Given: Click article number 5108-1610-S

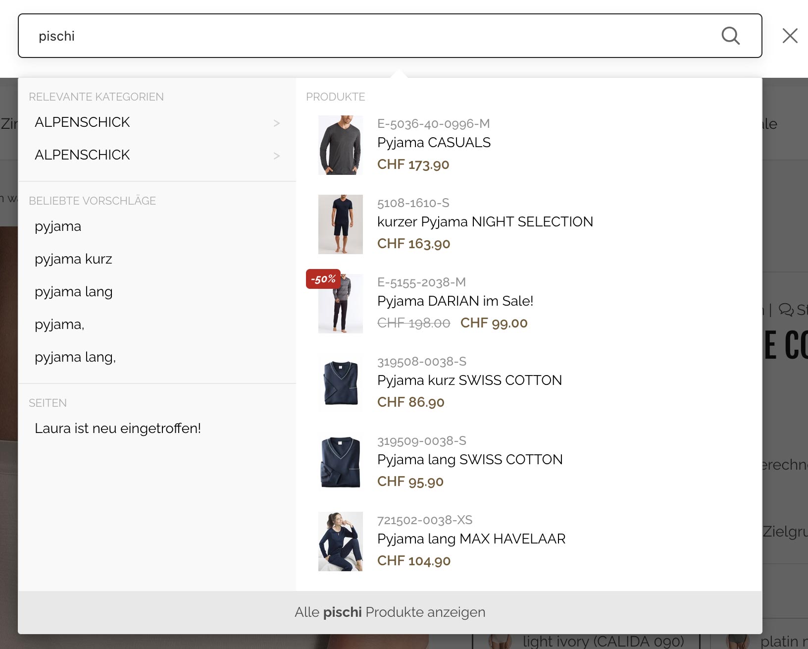Looking at the screenshot, I should tap(413, 203).
